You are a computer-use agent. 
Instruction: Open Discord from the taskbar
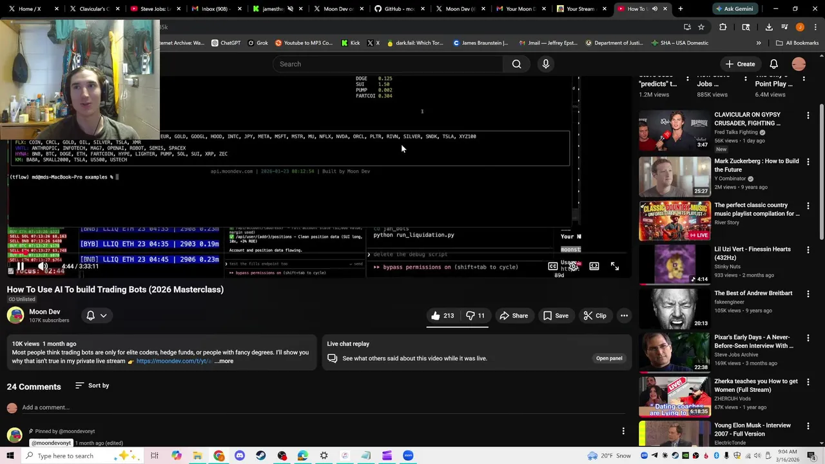point(240,456)
